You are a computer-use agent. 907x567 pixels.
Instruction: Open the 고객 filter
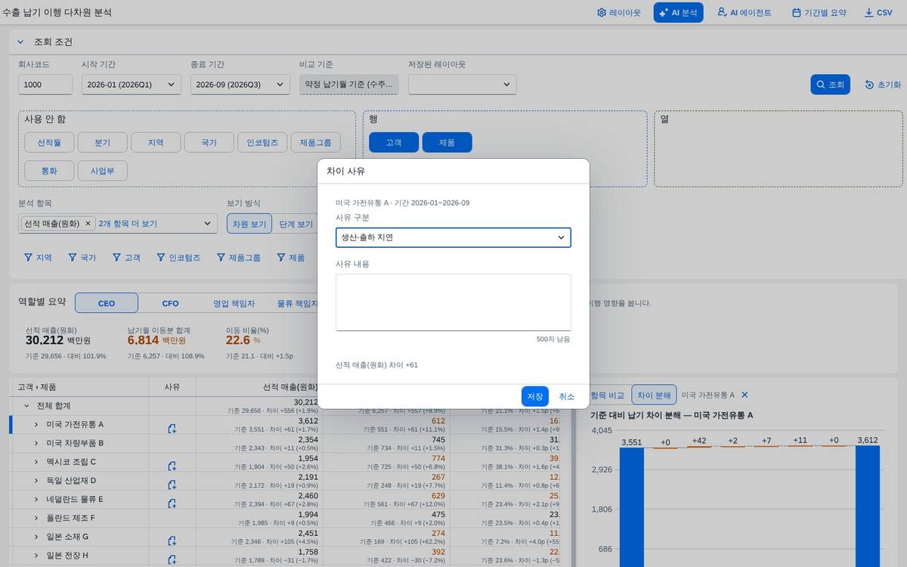pyautogui.click(x=126, y=258)
